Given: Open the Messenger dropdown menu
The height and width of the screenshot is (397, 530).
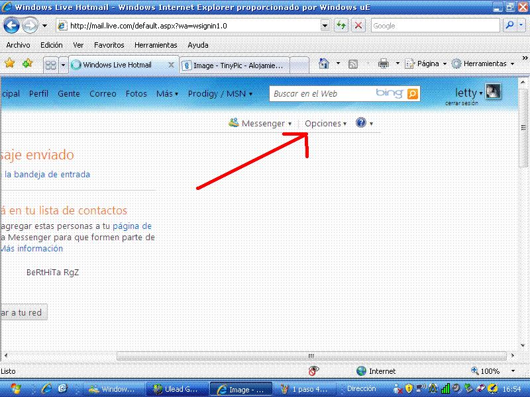Looking at the screenshot, I should point(260,123).
